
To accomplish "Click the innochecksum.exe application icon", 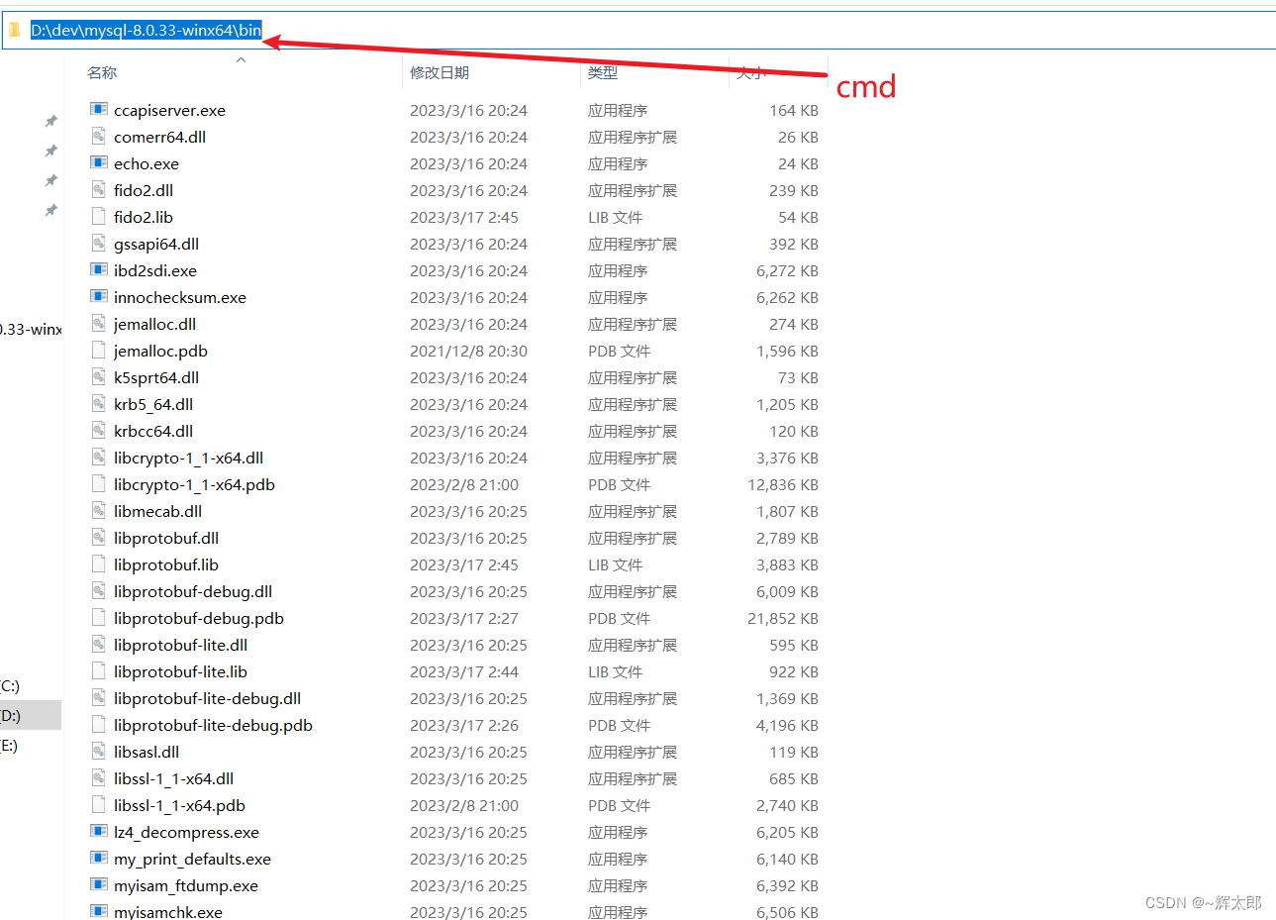I will (99, 296).
